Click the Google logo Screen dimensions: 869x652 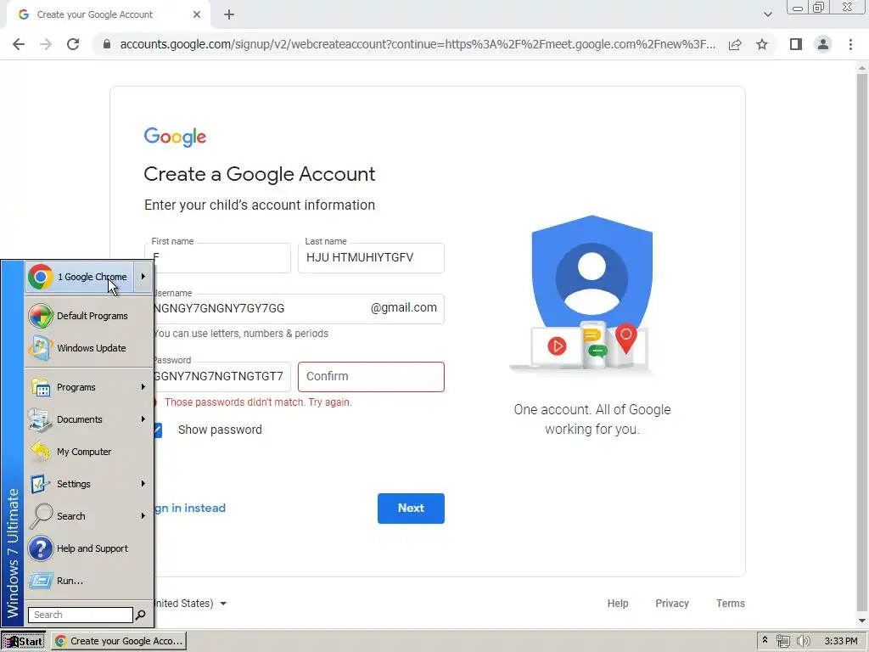pyautogui.click(x=175, y=137)
